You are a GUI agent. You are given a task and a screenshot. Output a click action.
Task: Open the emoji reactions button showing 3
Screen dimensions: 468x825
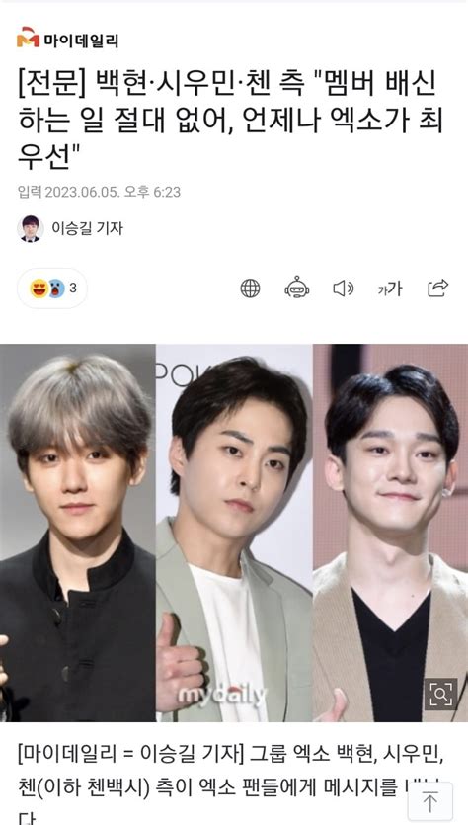pyautogui.click(x=52, y=289)
